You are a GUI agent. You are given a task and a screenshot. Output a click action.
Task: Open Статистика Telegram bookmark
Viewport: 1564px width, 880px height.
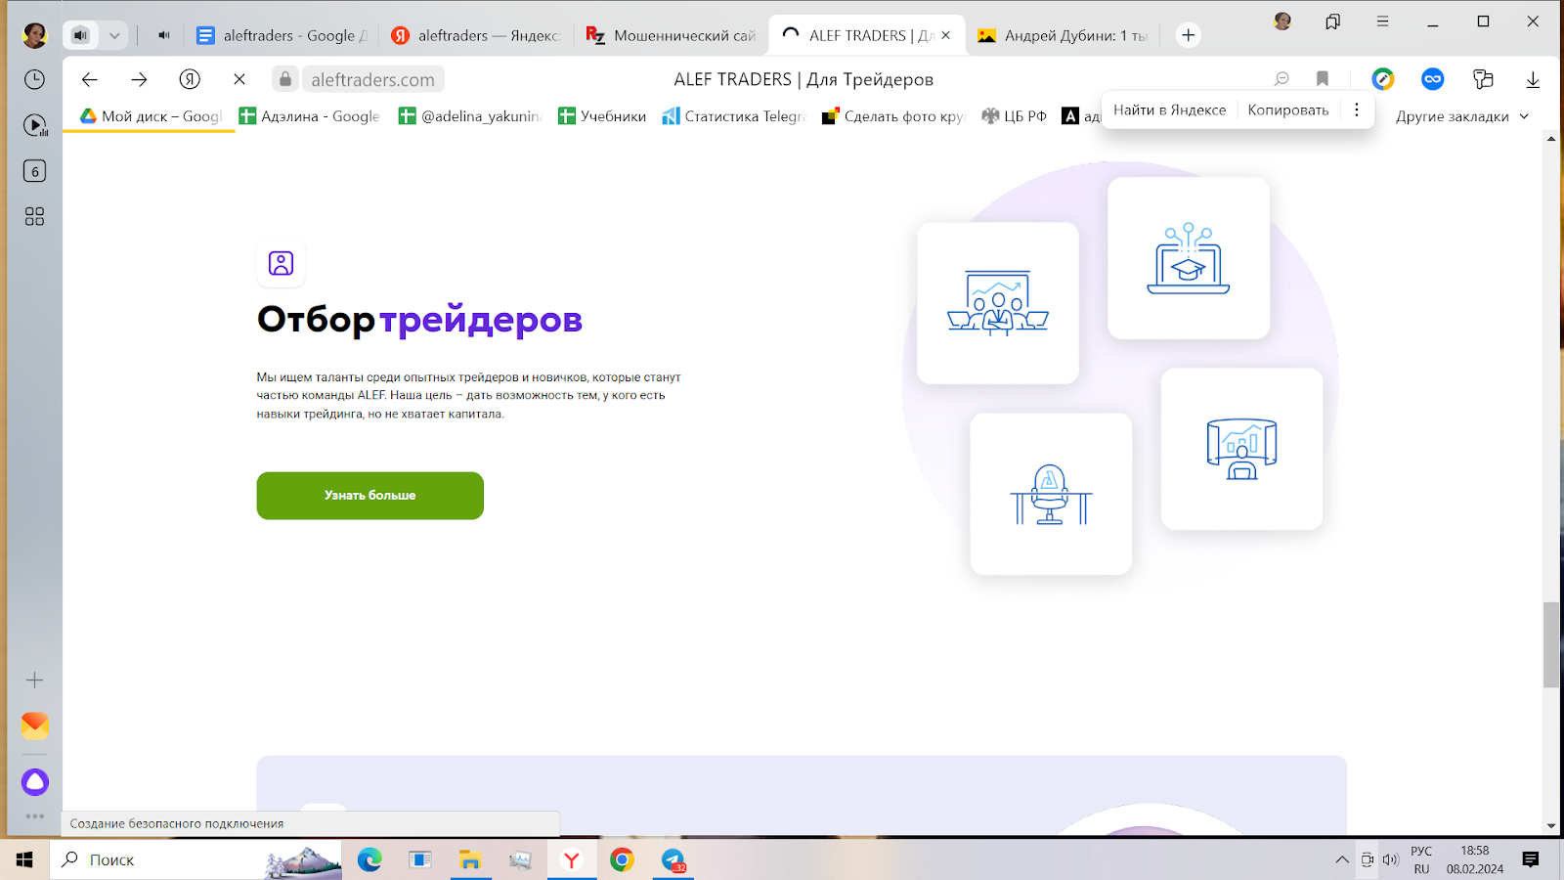click(734, 116)
